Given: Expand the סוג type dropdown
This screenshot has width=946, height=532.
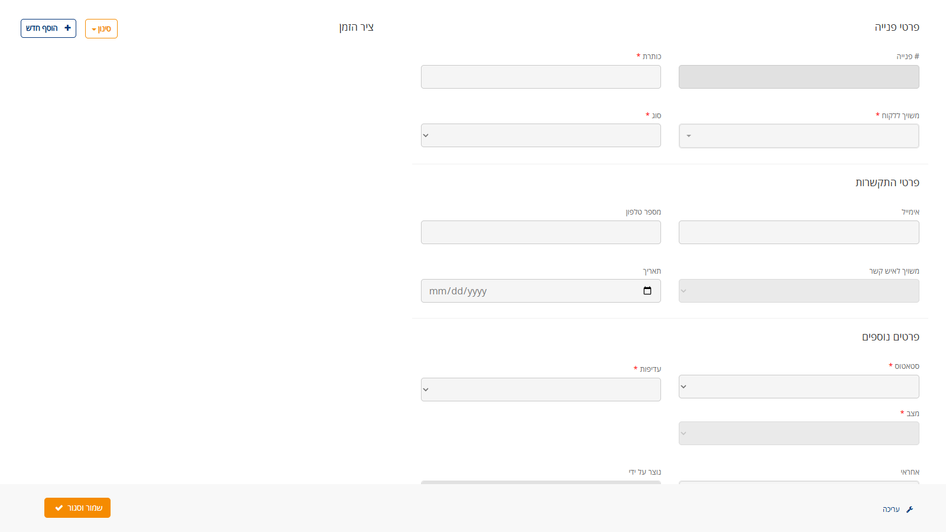Looking at the screenshot, I should (540, 135).
